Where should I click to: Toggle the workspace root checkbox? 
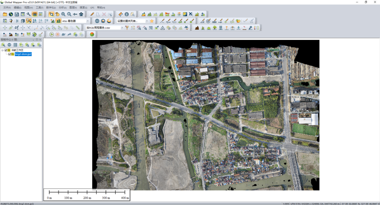coord(6,50)
